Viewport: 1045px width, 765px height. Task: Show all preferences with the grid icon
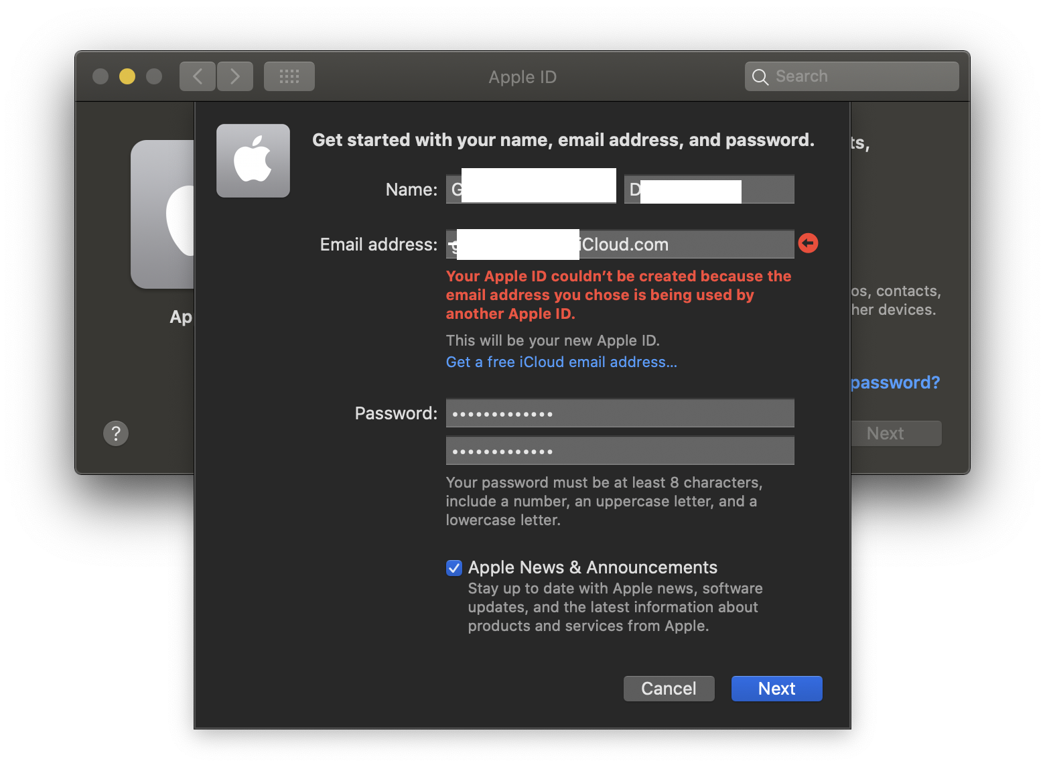click(289, 76)
